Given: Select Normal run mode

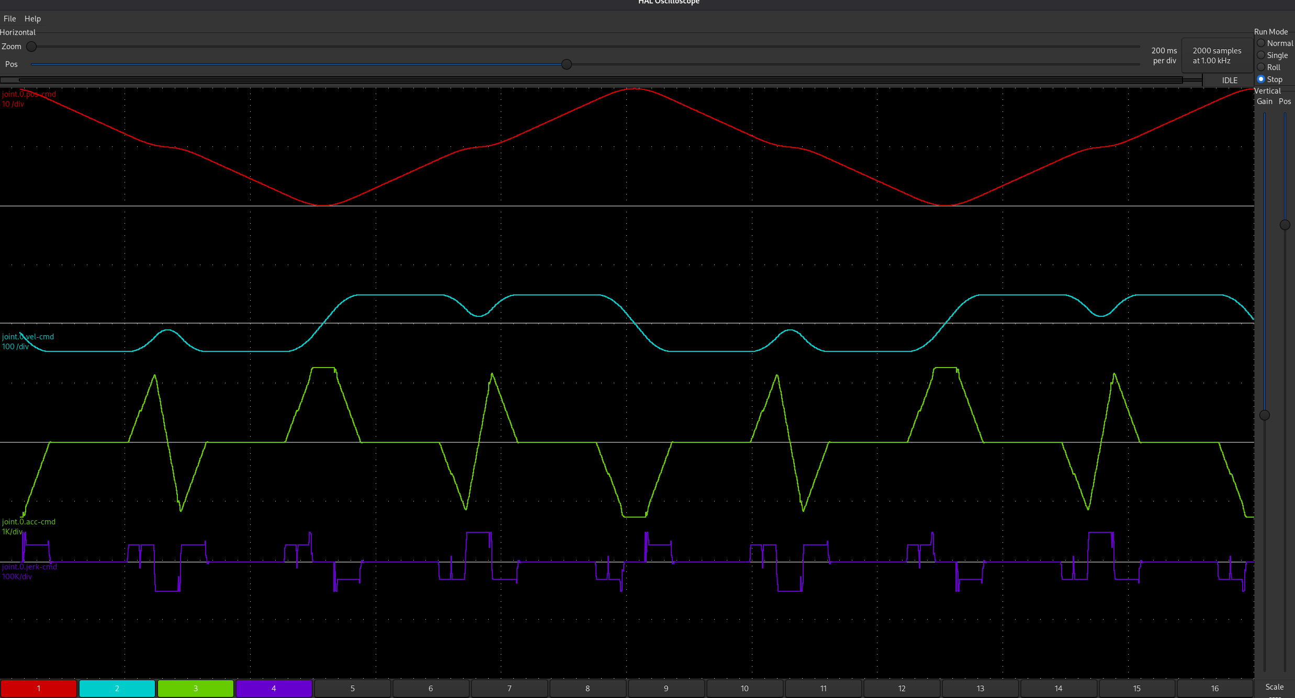Looking at the screenshot, I should 1262,43.
